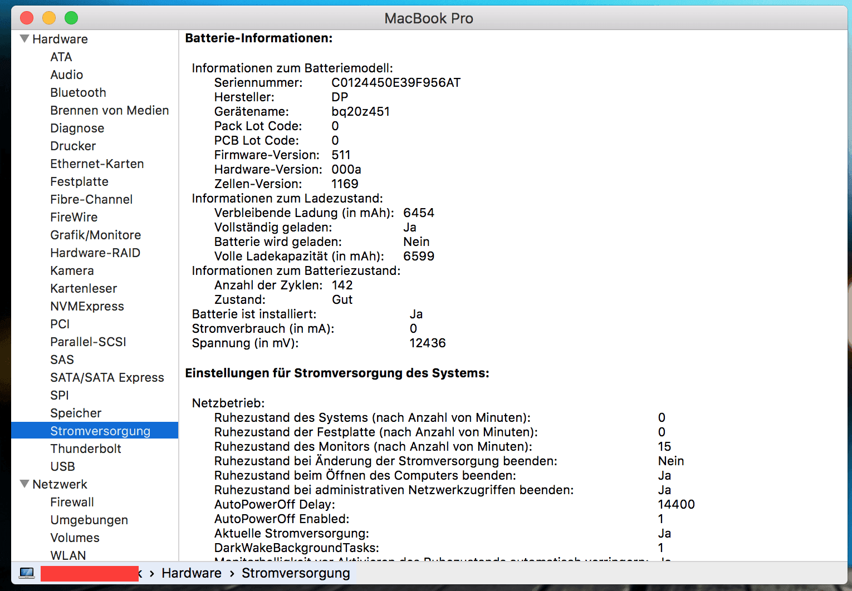
Task: Show SATA/SATA Express details
Action: point(107,377)
